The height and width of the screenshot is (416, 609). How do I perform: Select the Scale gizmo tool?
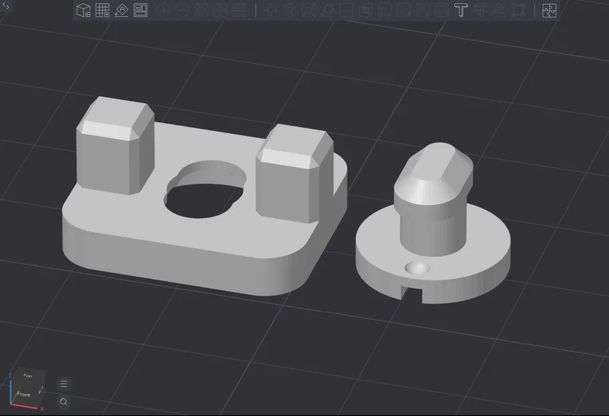tap(308, 11)
